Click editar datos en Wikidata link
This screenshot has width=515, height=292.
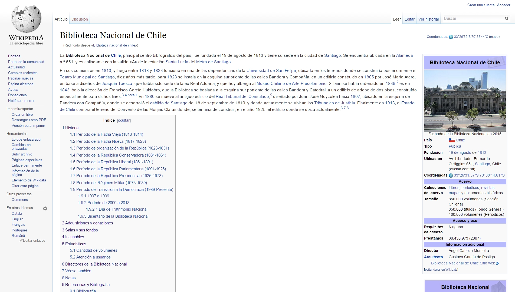441,270
